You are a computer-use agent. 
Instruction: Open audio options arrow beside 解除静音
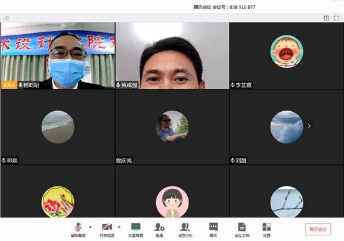tap(90, 227)
